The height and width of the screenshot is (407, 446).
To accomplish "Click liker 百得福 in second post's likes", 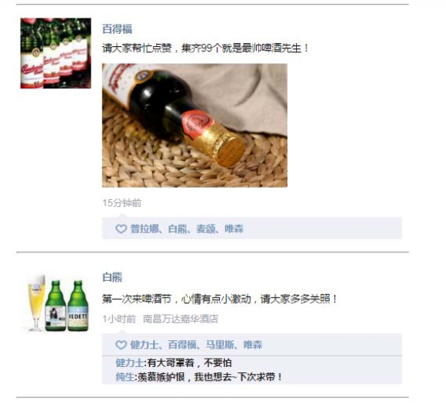I will pos(182,345).
